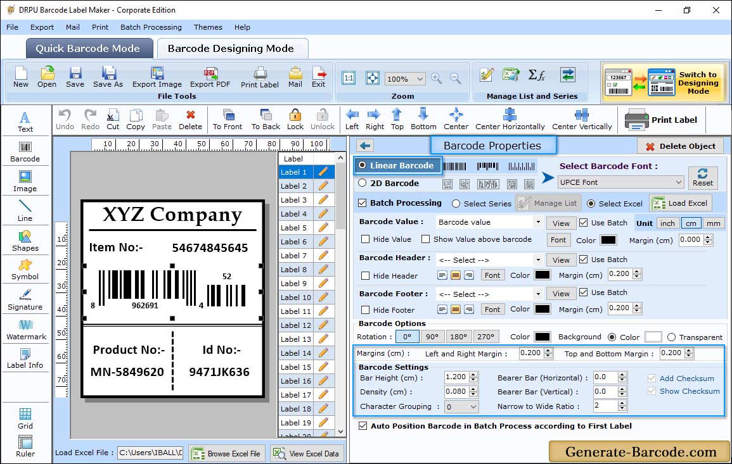The image size is (732, 464).
Task: Expand the Barcode Header select dropdown
Action: coord(538,260)
